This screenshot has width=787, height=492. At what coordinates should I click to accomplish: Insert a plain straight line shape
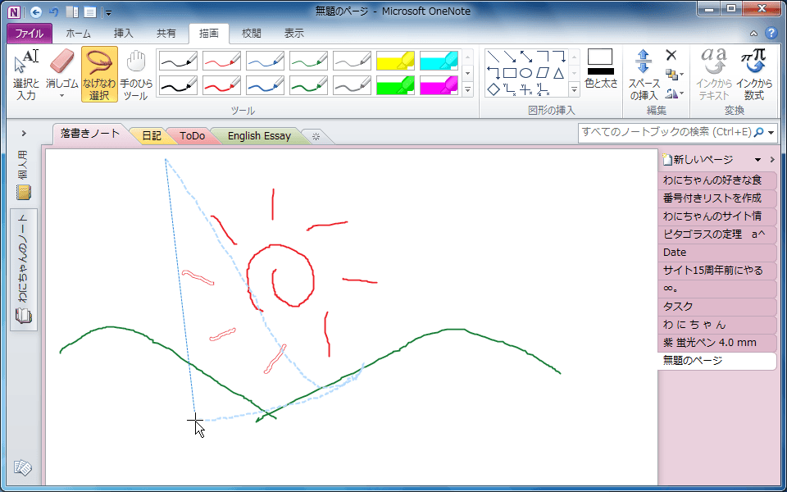[x=494, y=57]
